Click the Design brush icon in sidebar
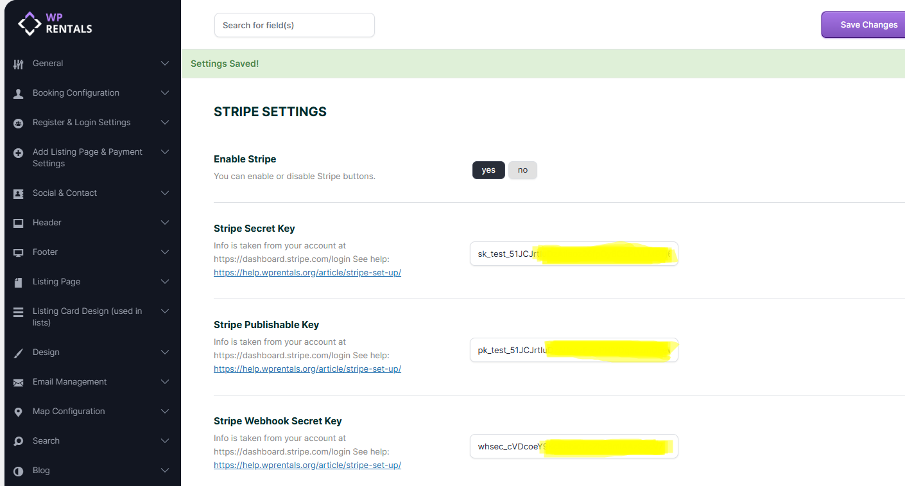Viewport: 905px width, 486px height. click(19, 353)
